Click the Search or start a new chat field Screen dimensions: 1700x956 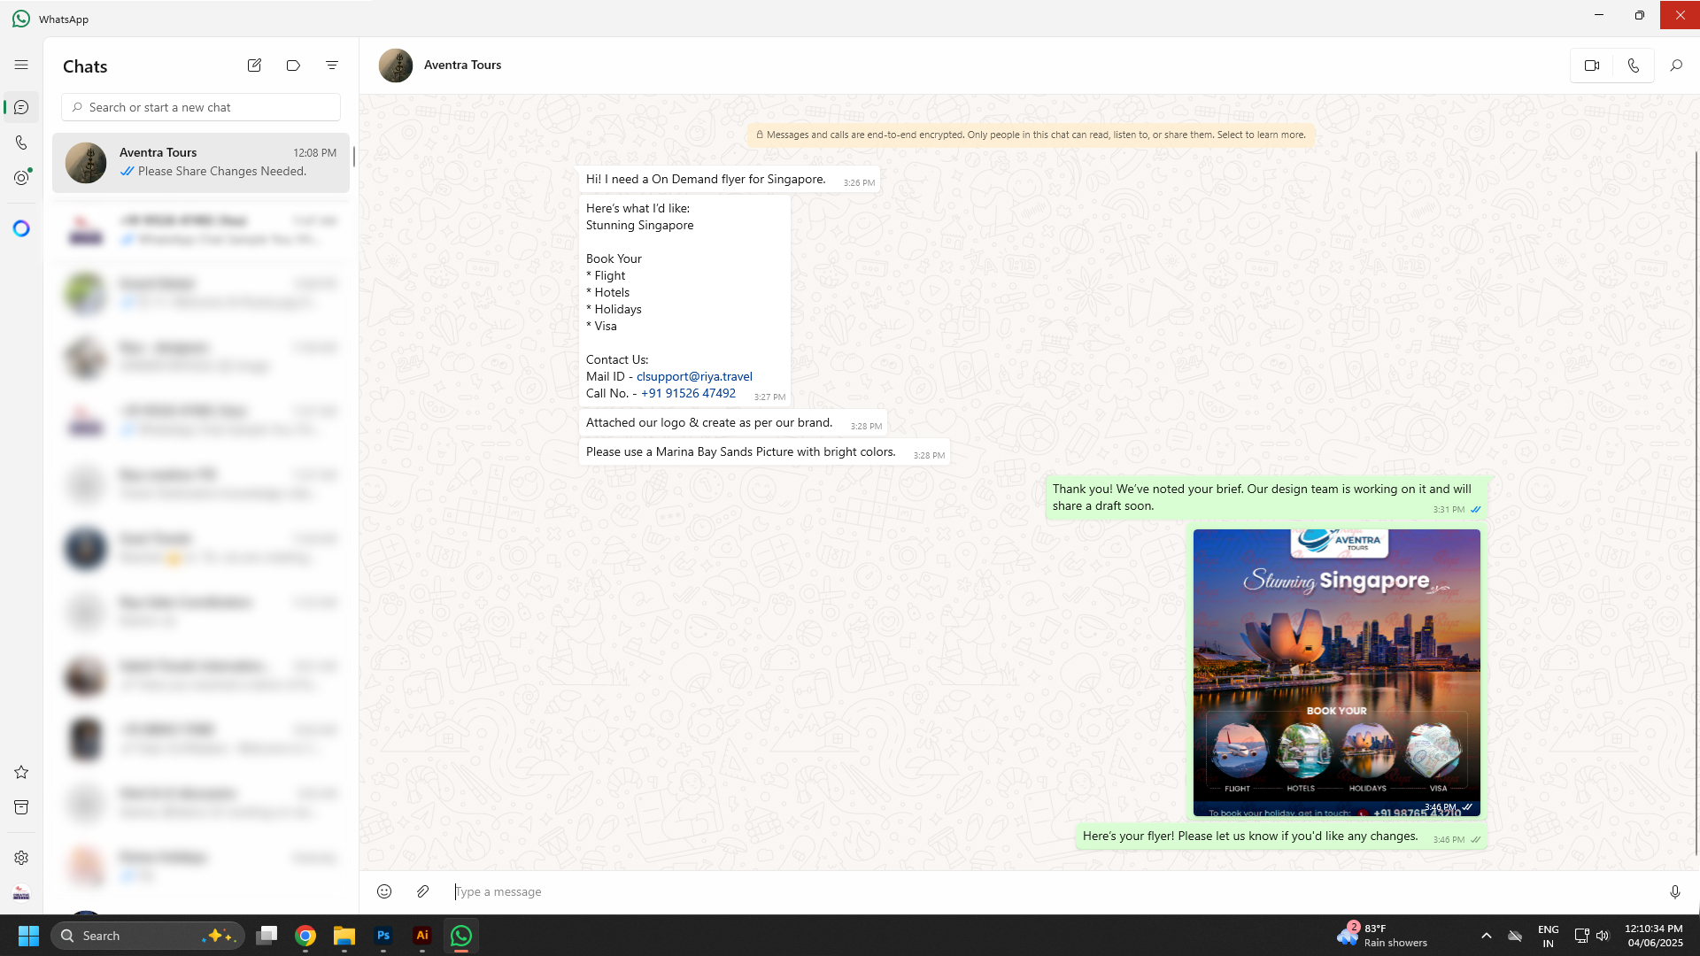(201, 107)
